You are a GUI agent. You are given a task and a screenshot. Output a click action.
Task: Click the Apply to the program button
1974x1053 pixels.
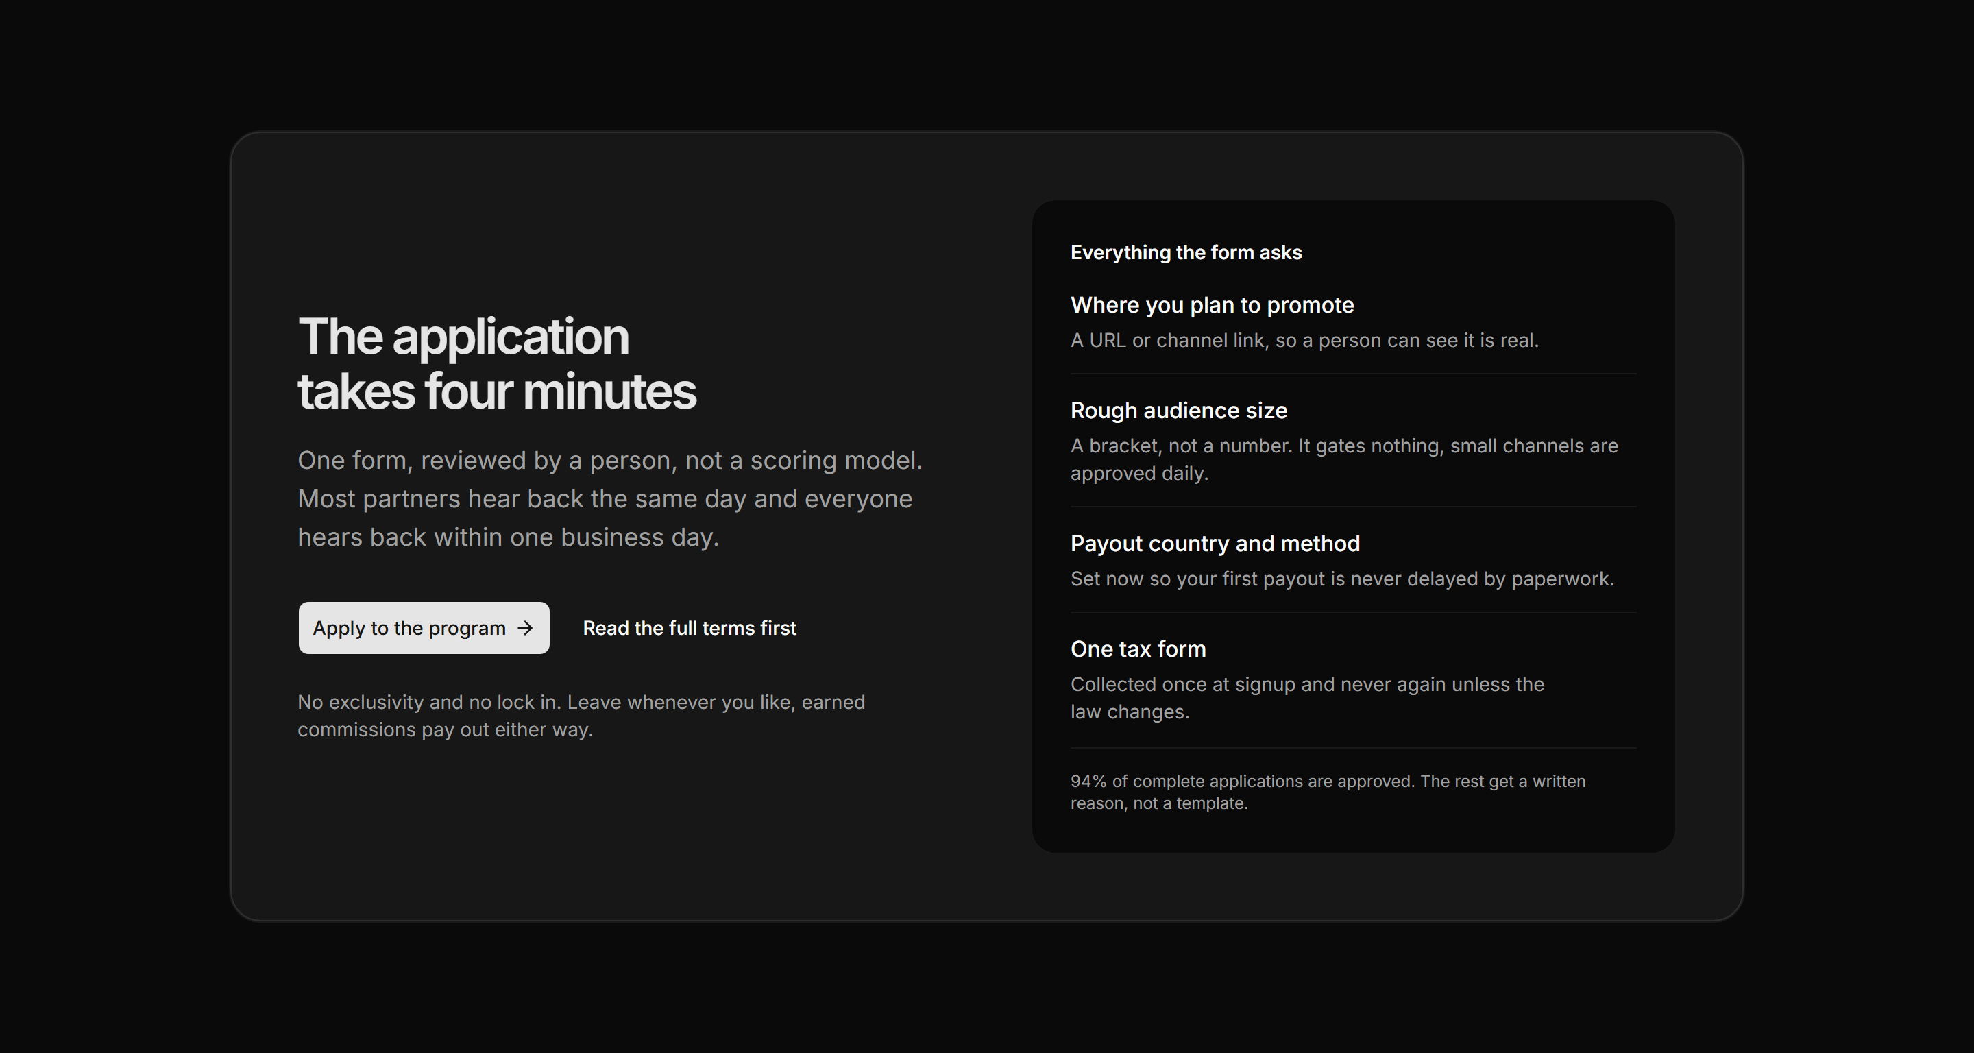pyautogui.click(x=424, y=628)
